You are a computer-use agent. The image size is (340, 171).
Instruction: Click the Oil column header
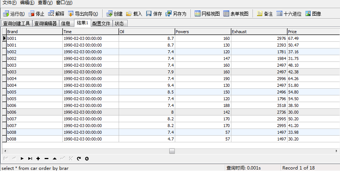(x=147, y=32)
